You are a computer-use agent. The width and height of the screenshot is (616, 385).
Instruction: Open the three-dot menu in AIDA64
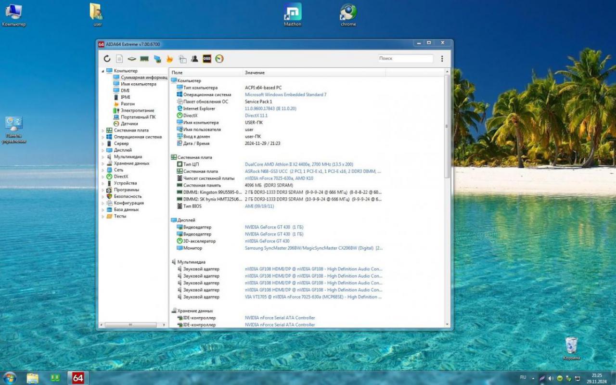tap(442, 59)
